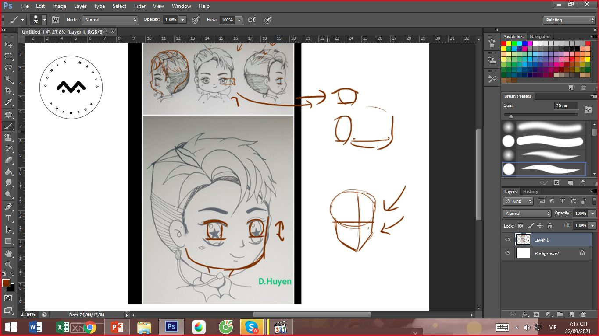Toggle the airbrush mode in options bar

click(x=252, y=20)
